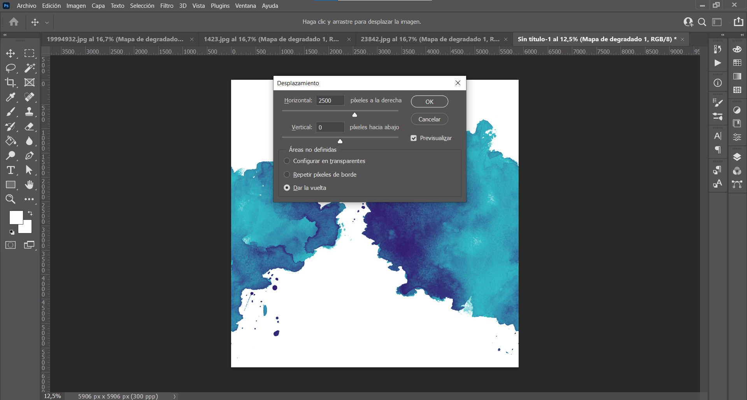Select the Zoom tool in the toolbox
This screenshot has height=400, width=747.
pos(11,199)
